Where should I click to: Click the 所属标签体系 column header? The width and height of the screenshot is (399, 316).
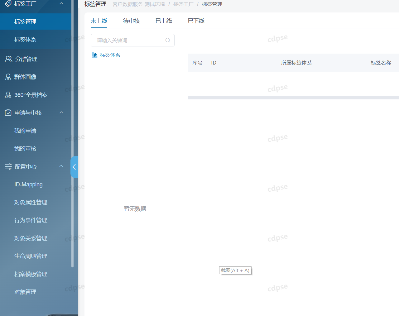(296, 63)
